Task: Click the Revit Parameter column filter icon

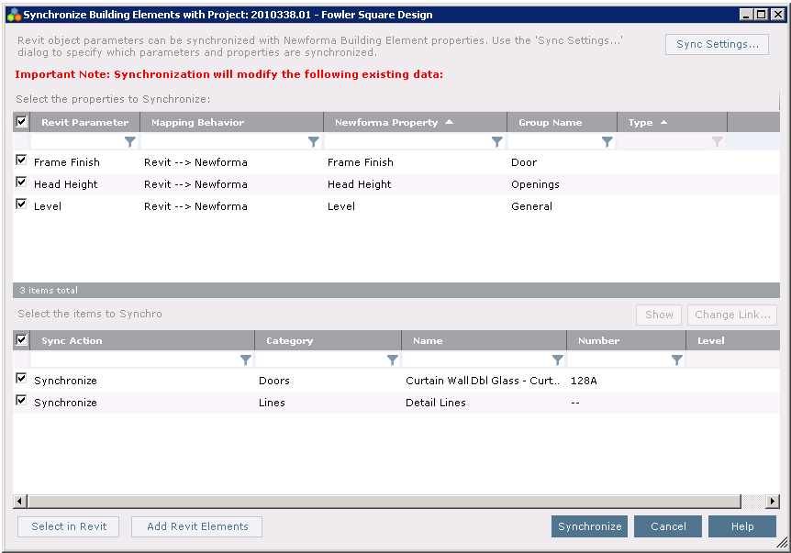Action: [130, 142]
